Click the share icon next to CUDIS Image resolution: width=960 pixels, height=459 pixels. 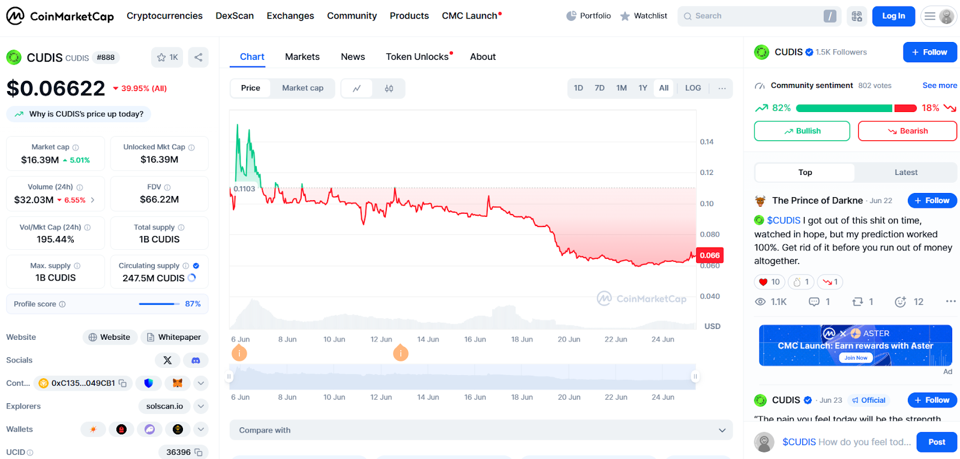point(198,58)
